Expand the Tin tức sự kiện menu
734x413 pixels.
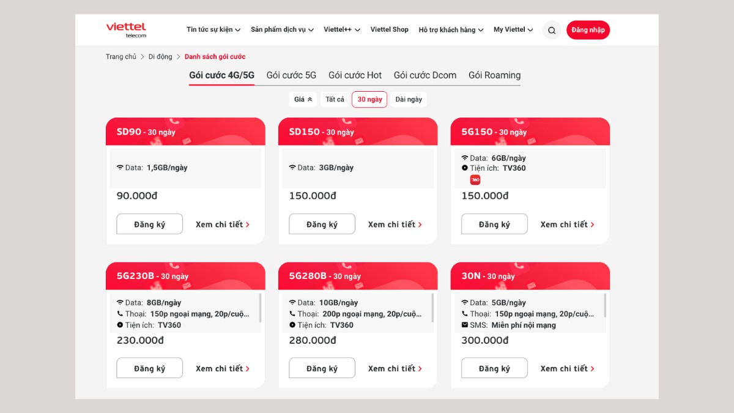click(213, 29)
